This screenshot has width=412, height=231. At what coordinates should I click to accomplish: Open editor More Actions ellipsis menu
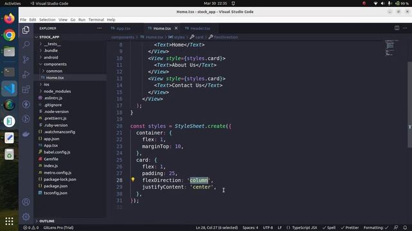tap(405, 28)
